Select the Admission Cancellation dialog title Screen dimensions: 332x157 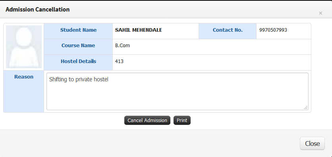tap(37, 10)
